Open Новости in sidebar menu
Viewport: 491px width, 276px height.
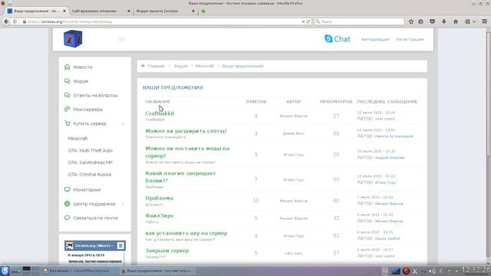[83, 67]
